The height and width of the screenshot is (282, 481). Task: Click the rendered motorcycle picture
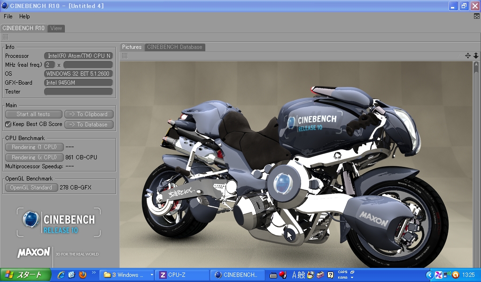pos(296,164)
